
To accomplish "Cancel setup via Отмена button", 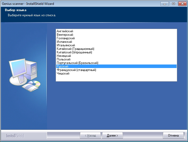I will 173,135.
